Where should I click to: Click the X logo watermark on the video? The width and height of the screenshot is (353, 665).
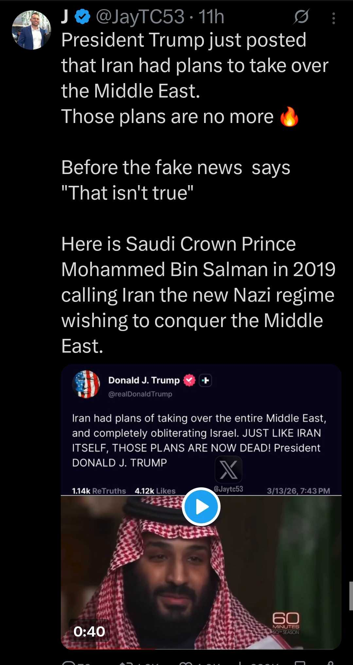point(228,470)
